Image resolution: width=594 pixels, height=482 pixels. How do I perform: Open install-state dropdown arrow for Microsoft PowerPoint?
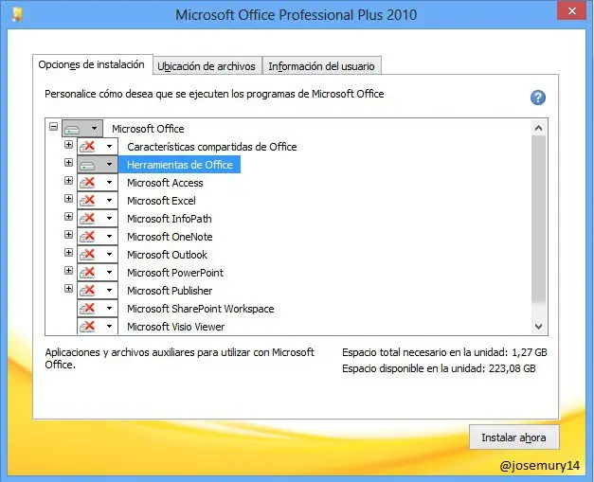(109, 272)
